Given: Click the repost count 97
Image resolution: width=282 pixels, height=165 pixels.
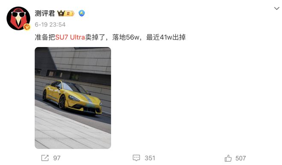Looking at the screenshot, I should pos(57,158).
